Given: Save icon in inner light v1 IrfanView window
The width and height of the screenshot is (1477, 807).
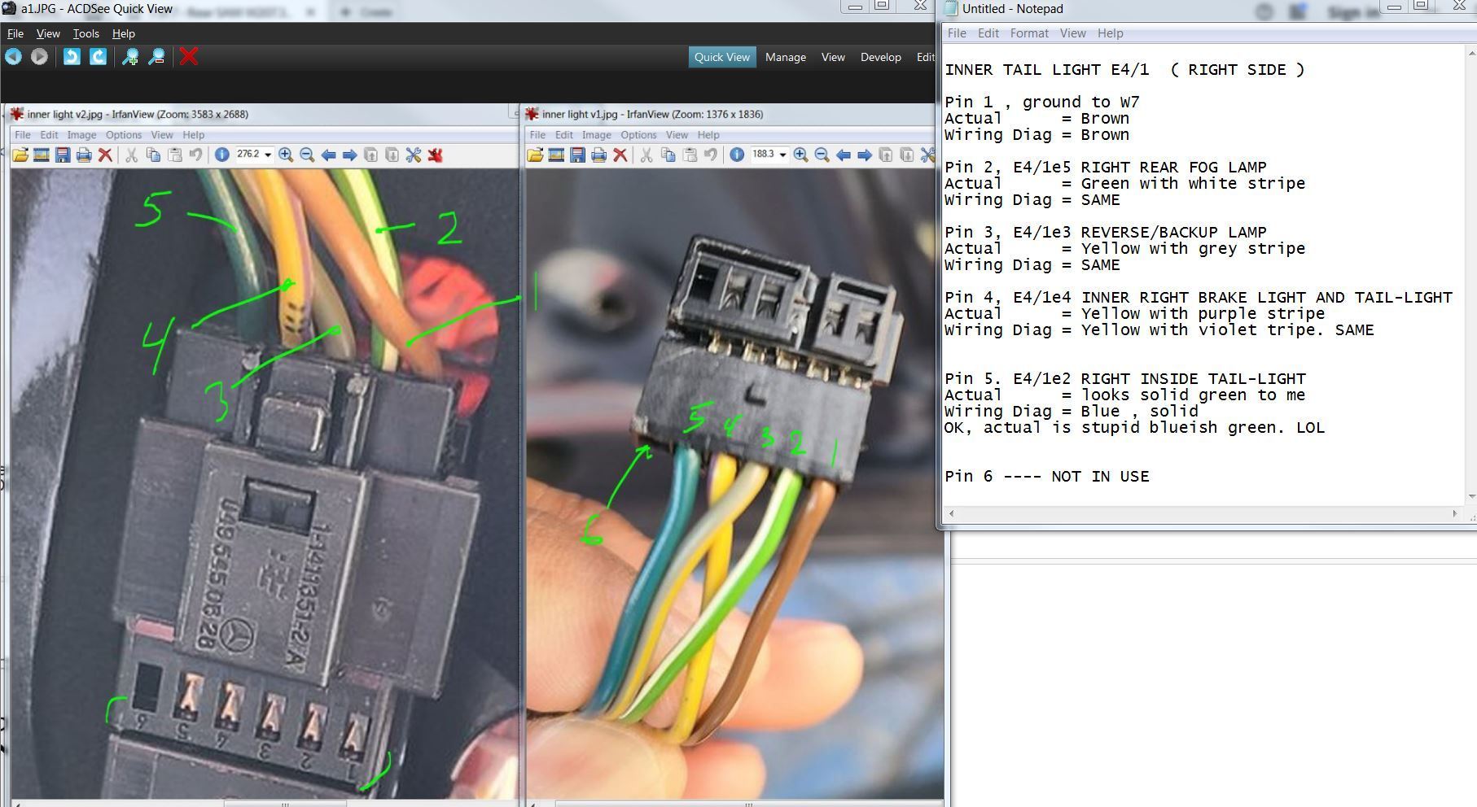Looking at the screenshot, I should pos(577,155).
